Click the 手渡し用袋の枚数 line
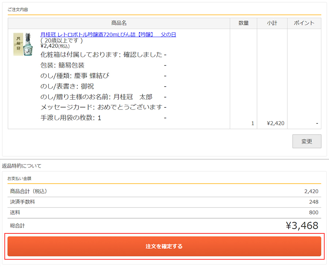The width and height of the screenshot is (329, 267). [71, 118]
